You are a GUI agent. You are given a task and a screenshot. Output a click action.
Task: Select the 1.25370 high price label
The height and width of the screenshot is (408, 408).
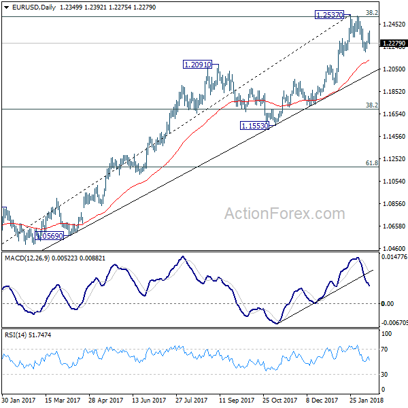(329, 15)
